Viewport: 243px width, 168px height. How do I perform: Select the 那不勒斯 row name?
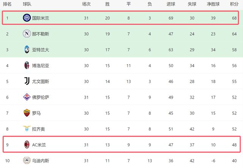[41, 34]
